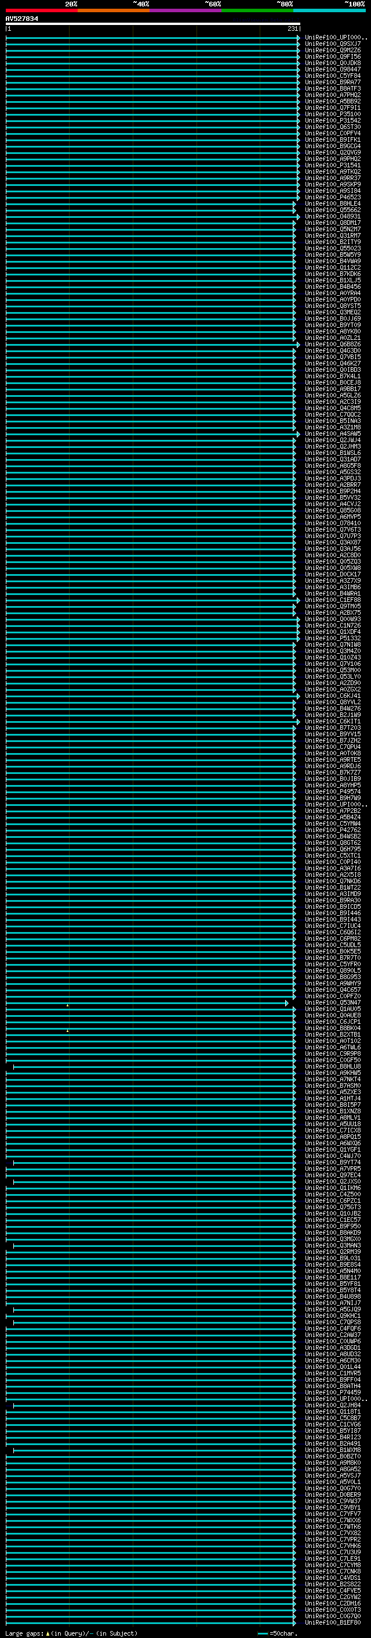Select the query label AV527834
Viewport: 371px width, 1638px height.
[21, 19]
